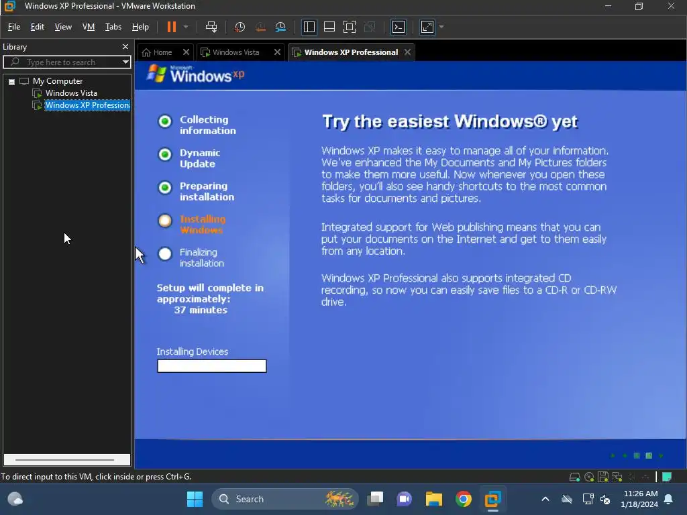Revert the VM to its previous snapshot

click(260, 27)
